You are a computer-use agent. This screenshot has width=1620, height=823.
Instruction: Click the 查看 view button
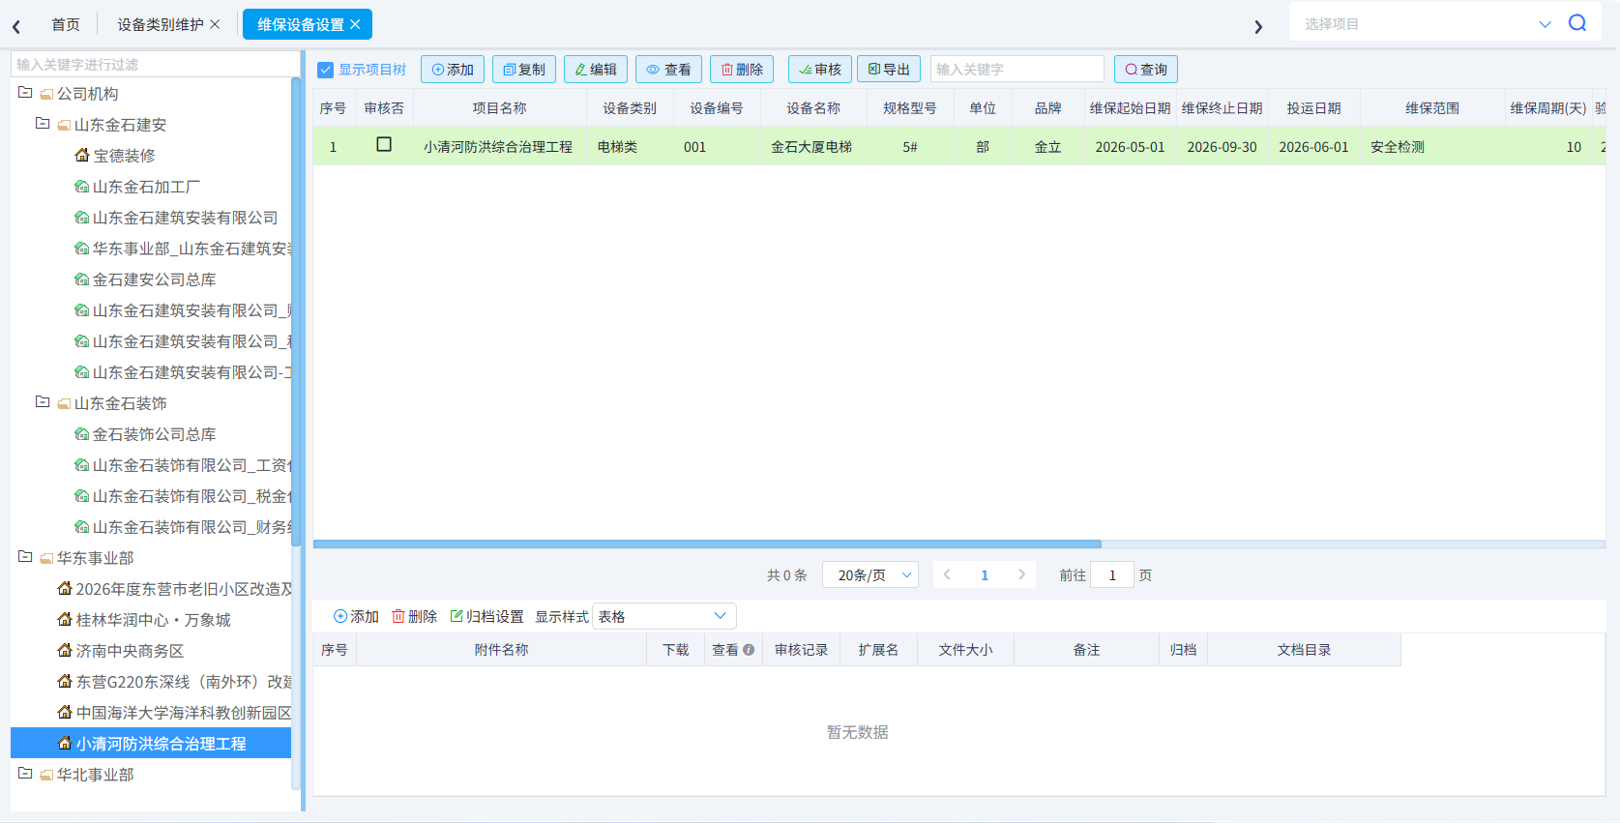tap(668, 70)
